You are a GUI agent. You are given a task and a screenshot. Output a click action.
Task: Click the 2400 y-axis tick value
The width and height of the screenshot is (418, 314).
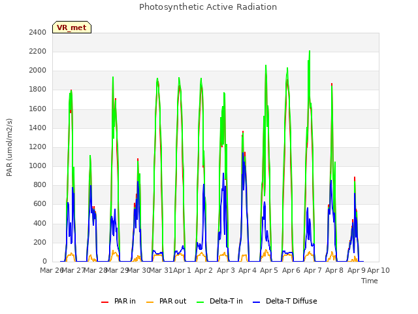(38, 32)
